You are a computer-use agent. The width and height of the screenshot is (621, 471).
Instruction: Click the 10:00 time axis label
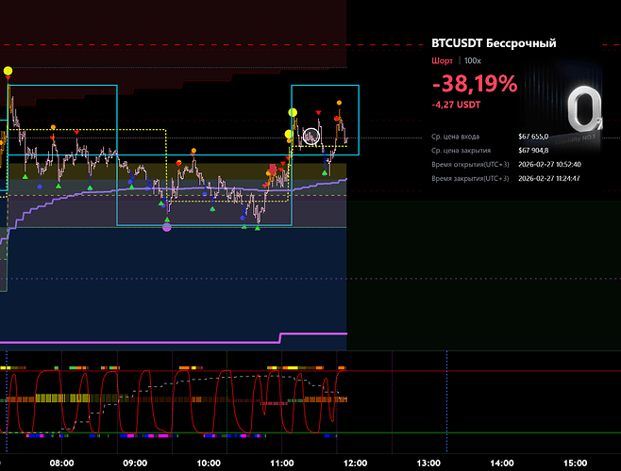tap(209, 463)
